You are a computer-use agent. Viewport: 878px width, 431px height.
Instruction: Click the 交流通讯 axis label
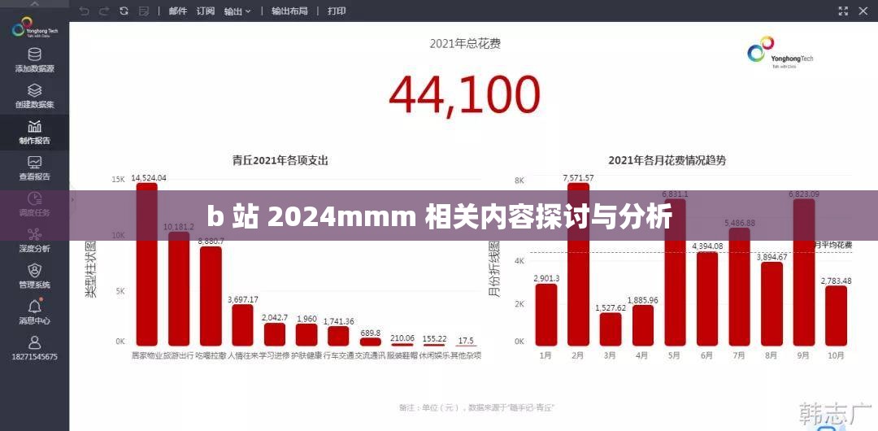coord(371,355)
